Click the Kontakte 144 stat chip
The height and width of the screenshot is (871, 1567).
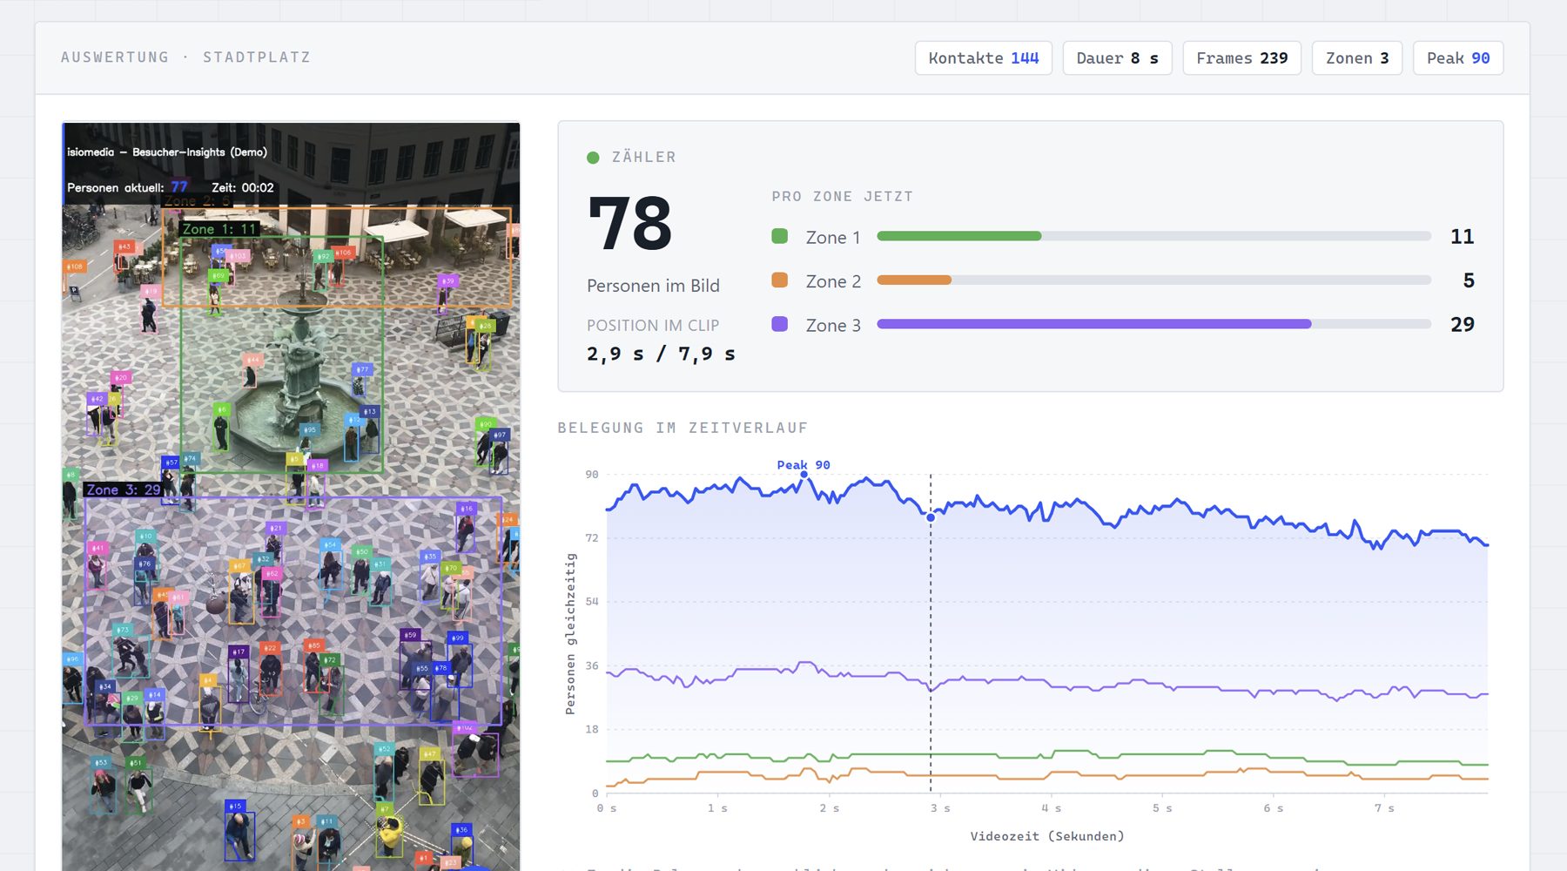(983, 58)
